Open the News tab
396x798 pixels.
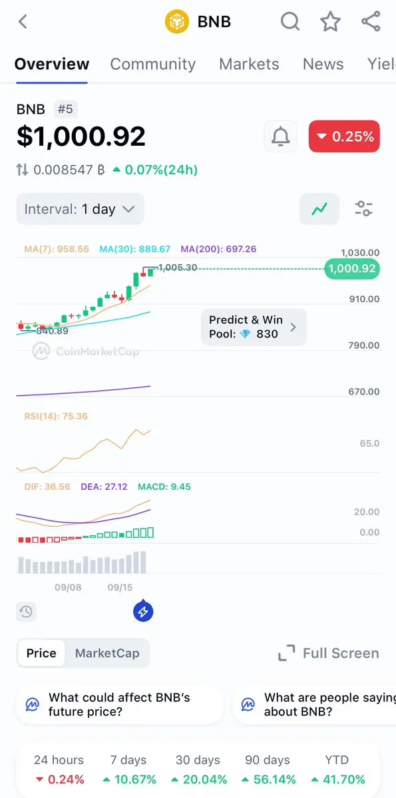[x=323, y=64]
